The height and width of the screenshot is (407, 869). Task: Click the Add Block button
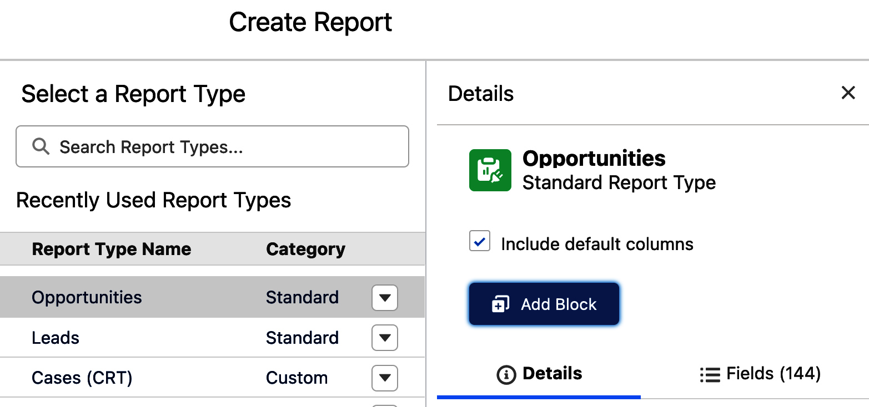click(544, 304)
